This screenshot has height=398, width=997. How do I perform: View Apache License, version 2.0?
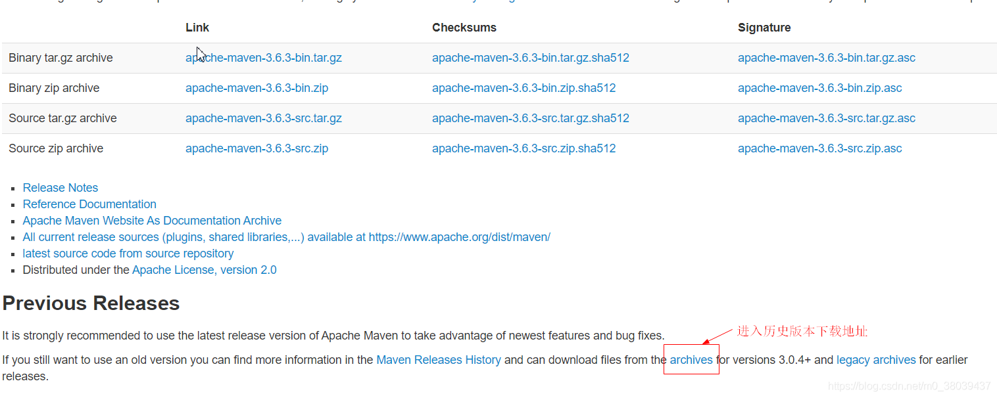coord(205,270)
